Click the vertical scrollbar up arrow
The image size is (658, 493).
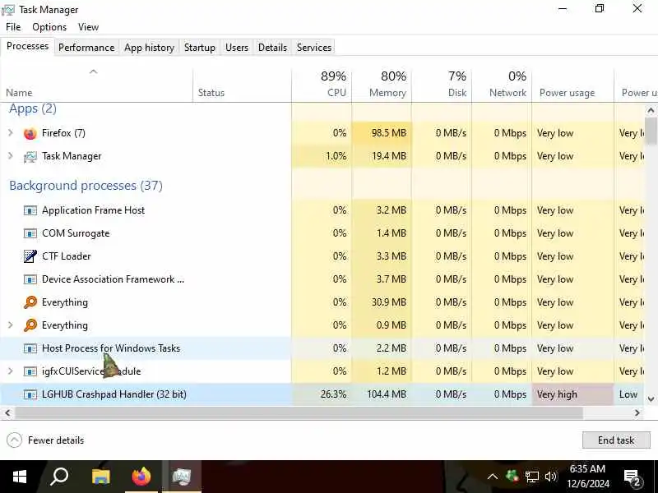point(651,111)
